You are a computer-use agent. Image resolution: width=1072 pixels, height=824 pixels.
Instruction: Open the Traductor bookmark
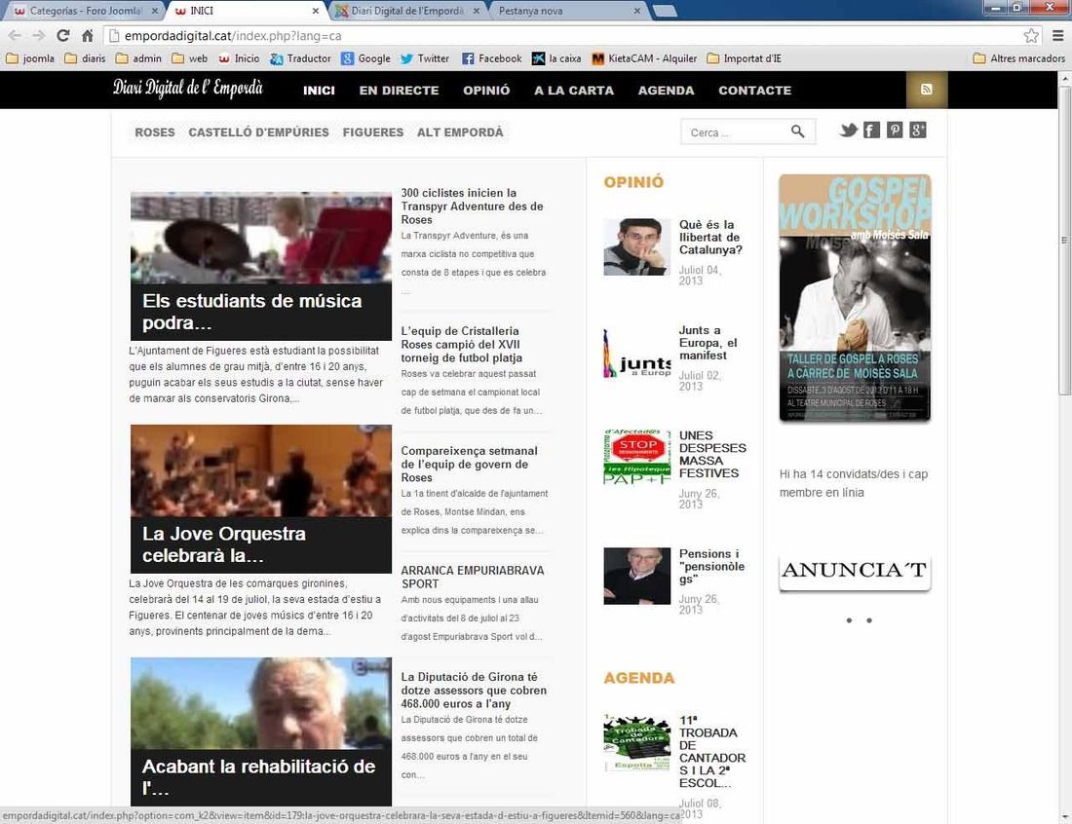pos(301,58)
